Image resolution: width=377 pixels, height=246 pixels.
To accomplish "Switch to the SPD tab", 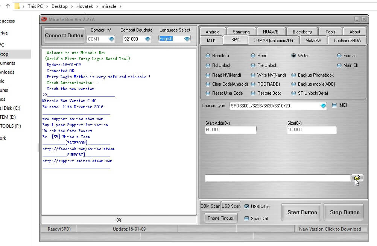I will [236, 40].
